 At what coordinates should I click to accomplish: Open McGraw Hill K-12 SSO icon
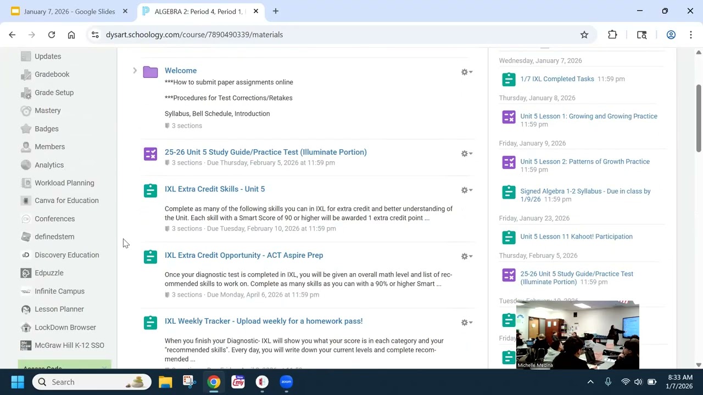tap(26, 345)
